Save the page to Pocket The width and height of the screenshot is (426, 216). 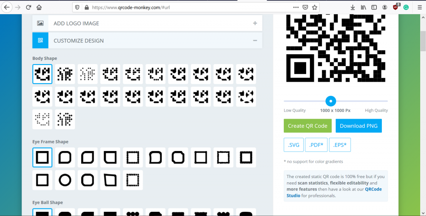point(305,7)
